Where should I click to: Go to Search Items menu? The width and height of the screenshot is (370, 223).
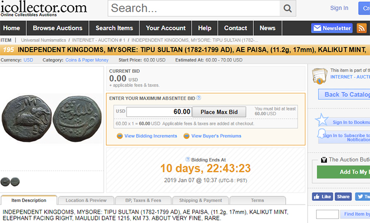(114, 28)
